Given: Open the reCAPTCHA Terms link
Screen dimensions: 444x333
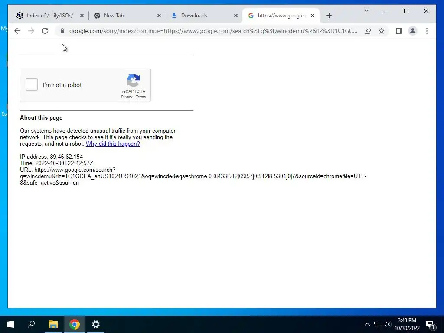Looking at the screenshot, I should [x=141, y=97].
